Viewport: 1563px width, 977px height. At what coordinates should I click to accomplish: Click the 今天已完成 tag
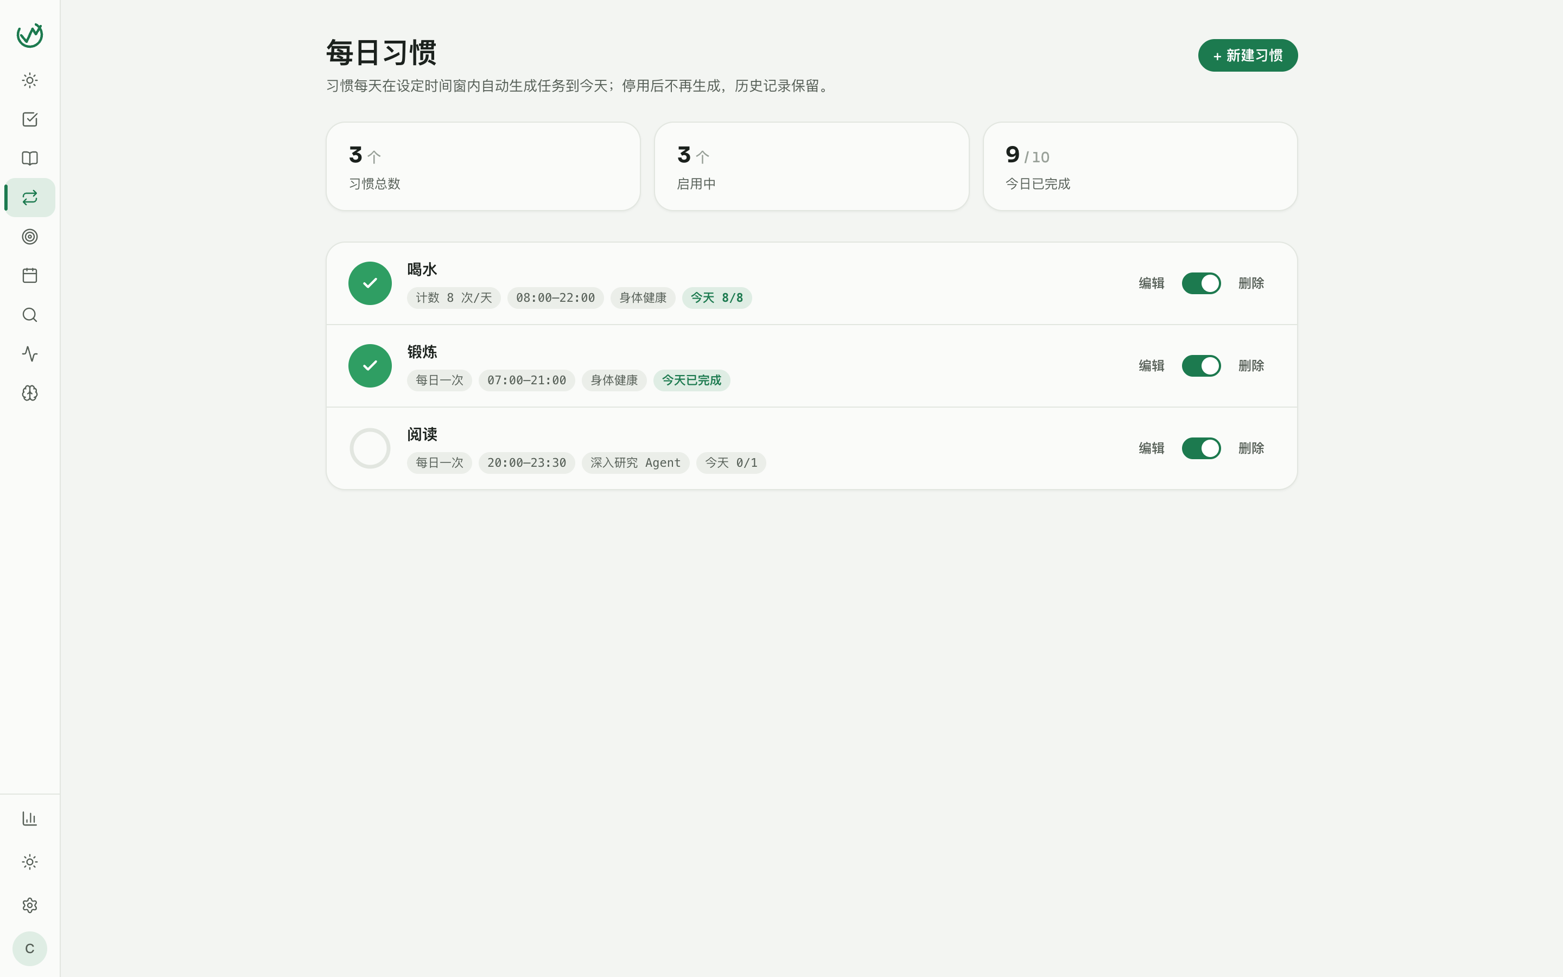click(692, 380)
